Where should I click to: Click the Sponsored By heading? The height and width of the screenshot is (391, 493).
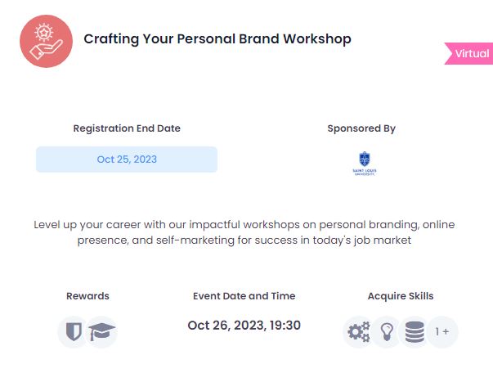point(361,128)
